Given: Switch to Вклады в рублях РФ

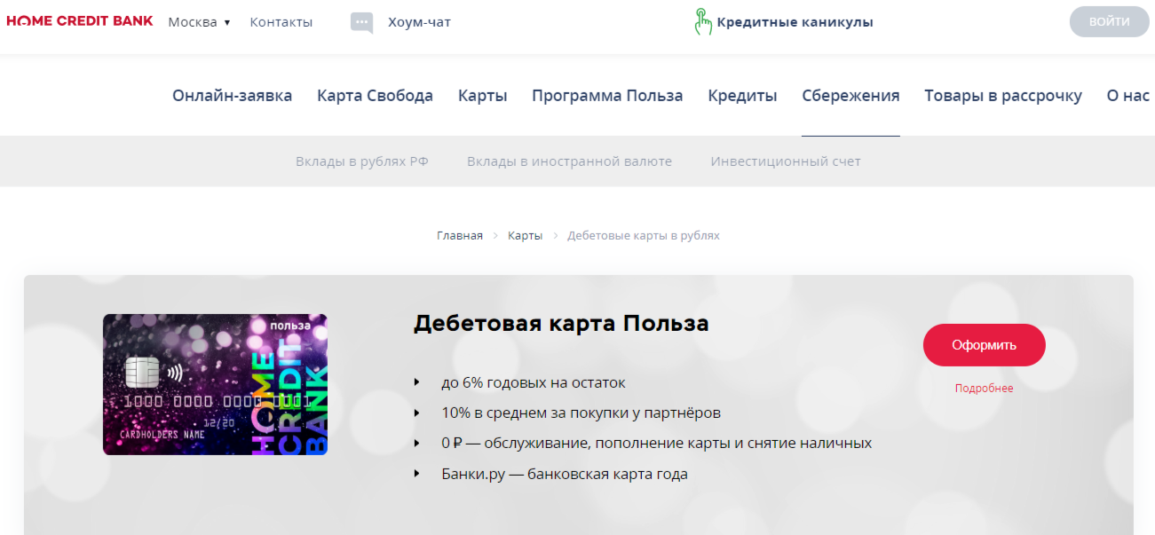Looking at the screenshot, I should click(x=362, y=161).
